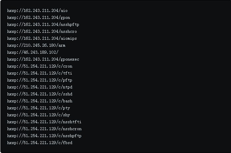Select the line ending in /aiomips

[42, 38]
